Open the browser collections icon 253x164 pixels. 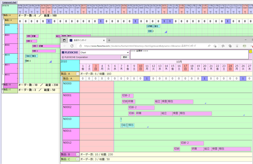[x=230, y=46]
